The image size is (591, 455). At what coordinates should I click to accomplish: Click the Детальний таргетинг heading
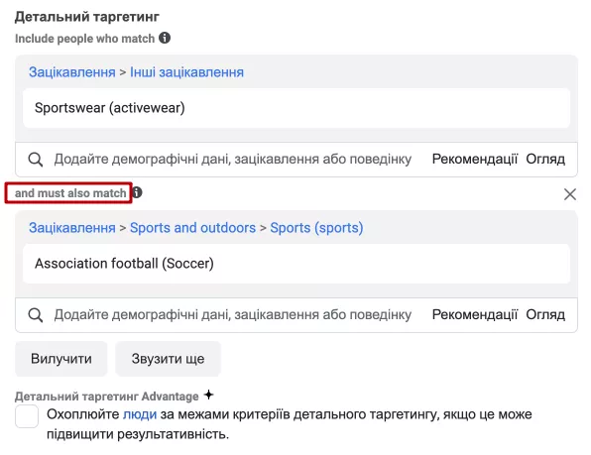tap(86, 17)
